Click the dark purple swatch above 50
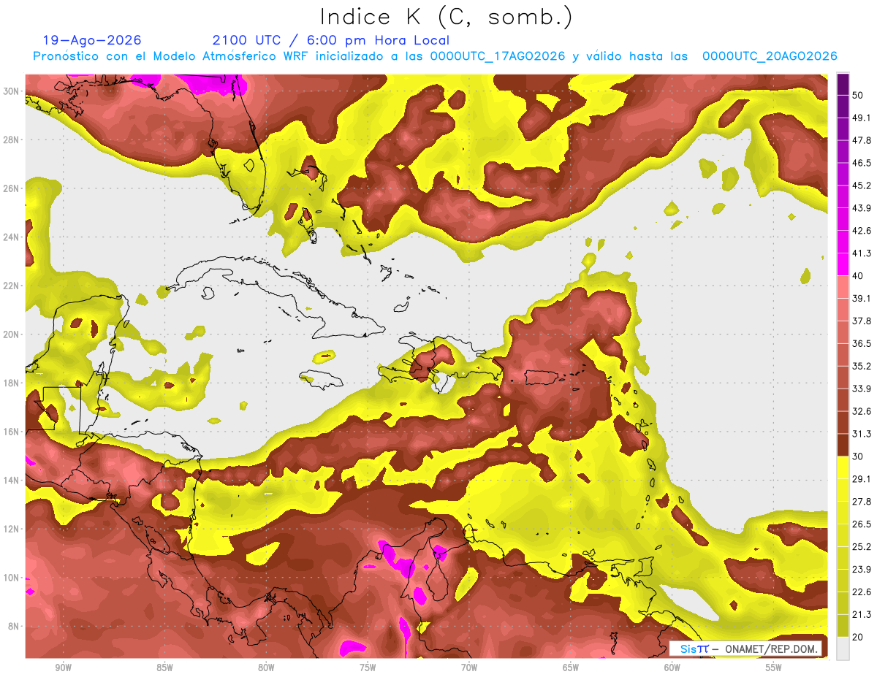Viewport: 877px width, 677px height. pos(843,85)
